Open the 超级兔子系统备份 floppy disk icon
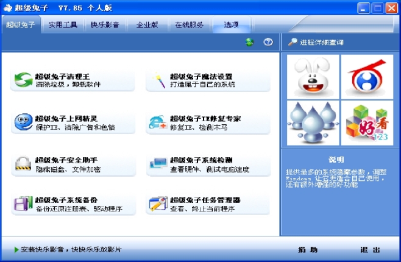Screen dimensions: 401x262 (23, 204)
